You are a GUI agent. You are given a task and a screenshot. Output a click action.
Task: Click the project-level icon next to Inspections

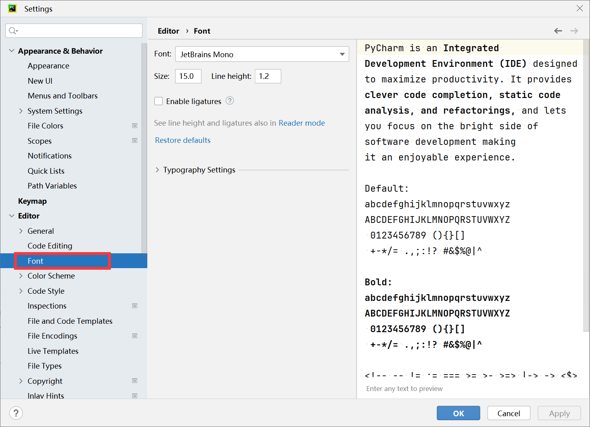(135, 306)
